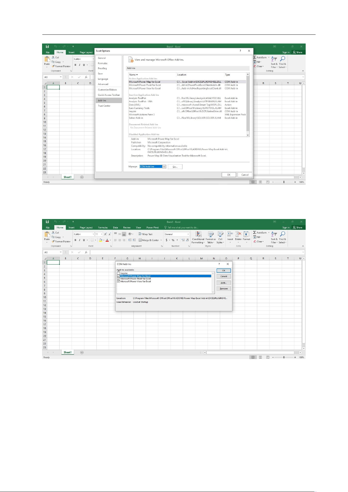Image resolution: width=348 pixels, height=492 pixels.
Task: Select Trust Center in Excel Options sidebar
Action: (104, 106)
